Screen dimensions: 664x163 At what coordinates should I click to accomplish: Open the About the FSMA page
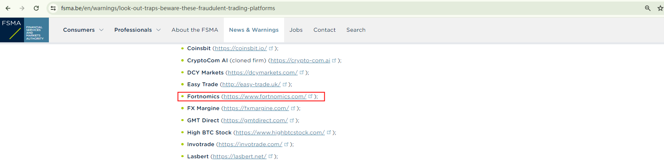click(x=195, y=30)
